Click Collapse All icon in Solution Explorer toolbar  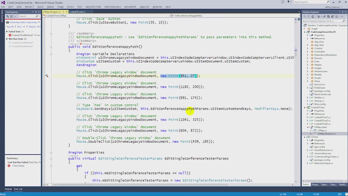[x=333, y=17]
